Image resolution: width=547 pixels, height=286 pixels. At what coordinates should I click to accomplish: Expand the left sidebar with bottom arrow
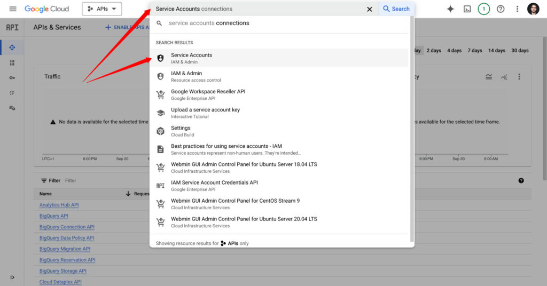coord(12,277)
